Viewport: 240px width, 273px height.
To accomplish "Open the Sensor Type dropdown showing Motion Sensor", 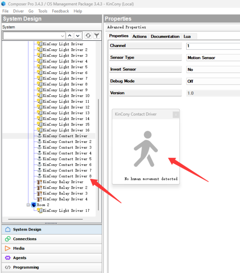I will tap(213, 58).
